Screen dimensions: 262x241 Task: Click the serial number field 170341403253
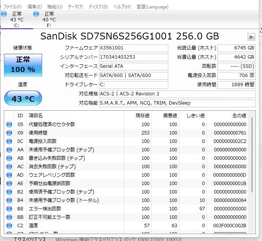[134, 57]
